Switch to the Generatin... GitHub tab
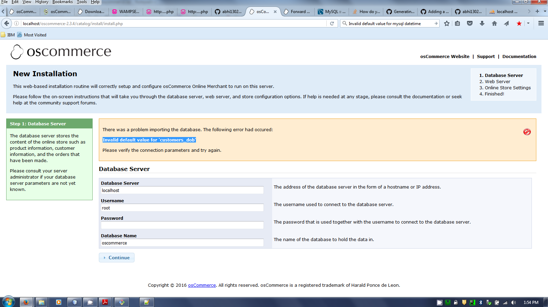This screenshot has height=307, width=548. pos(400,12)
